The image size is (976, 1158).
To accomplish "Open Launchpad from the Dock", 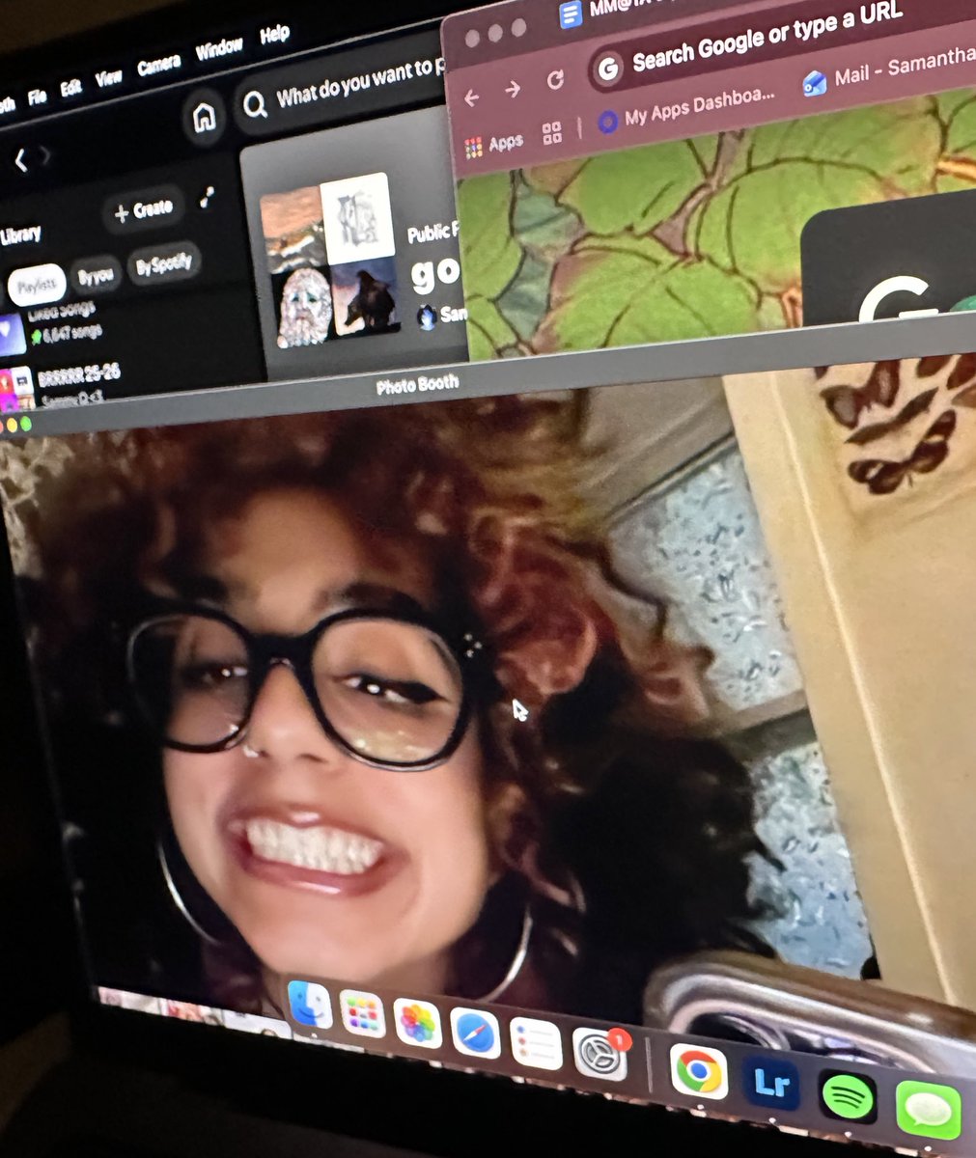I will point(363,1014).
